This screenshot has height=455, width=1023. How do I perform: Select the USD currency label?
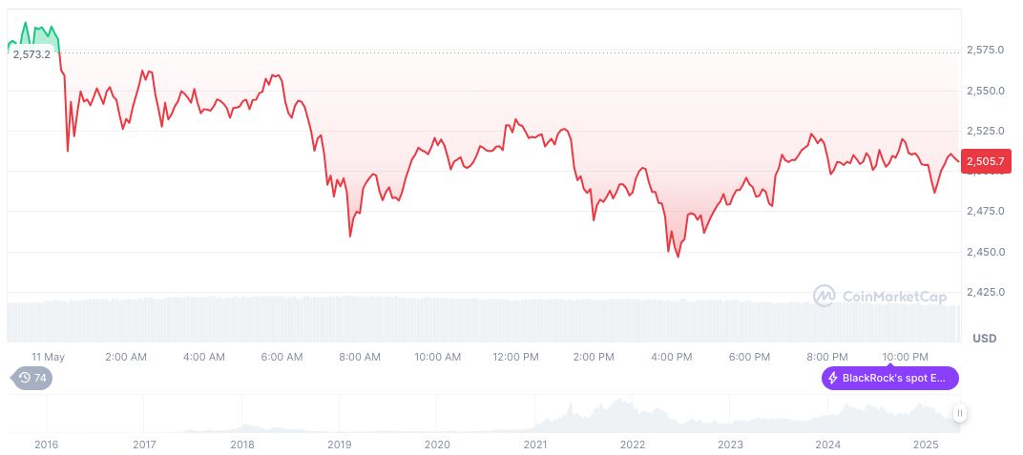(984, 339)
